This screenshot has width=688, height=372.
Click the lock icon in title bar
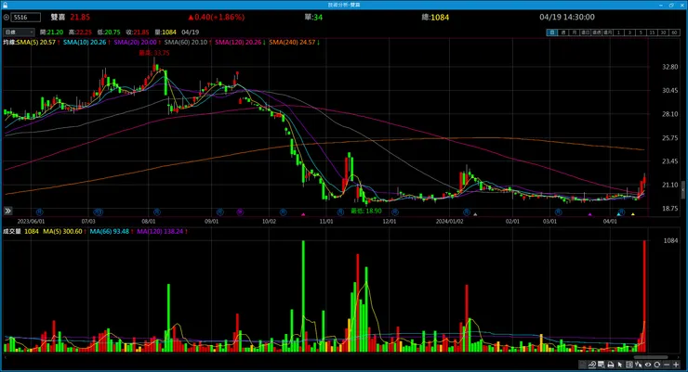point(5,5)
